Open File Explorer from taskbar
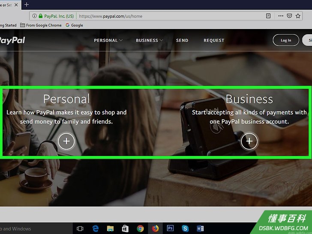312x234 pixels. click(x=110, y=228)
